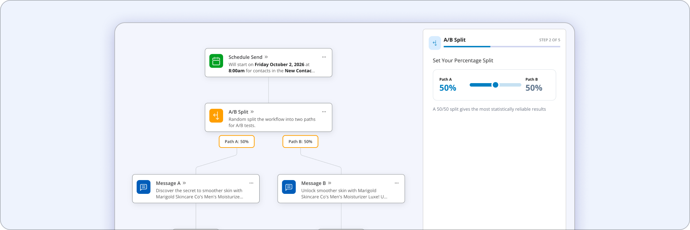The width and height of the screenshot is (690, 230).
Task: Click the Path B 50% value in panel
Action: (x=534, y=88)
